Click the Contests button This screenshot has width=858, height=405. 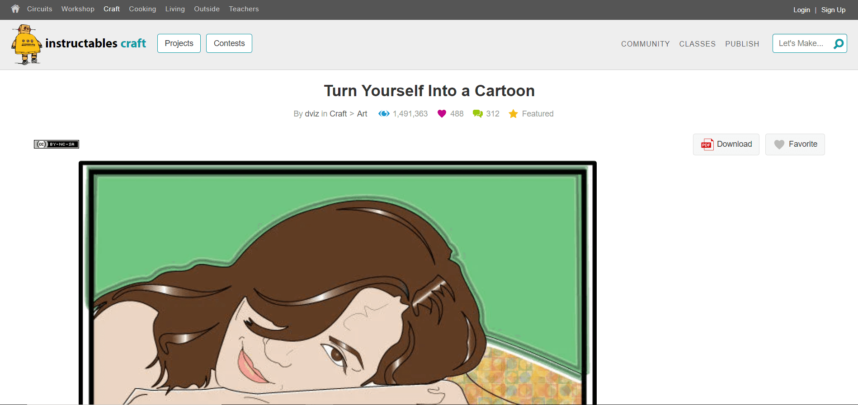(x=229, y=43)
